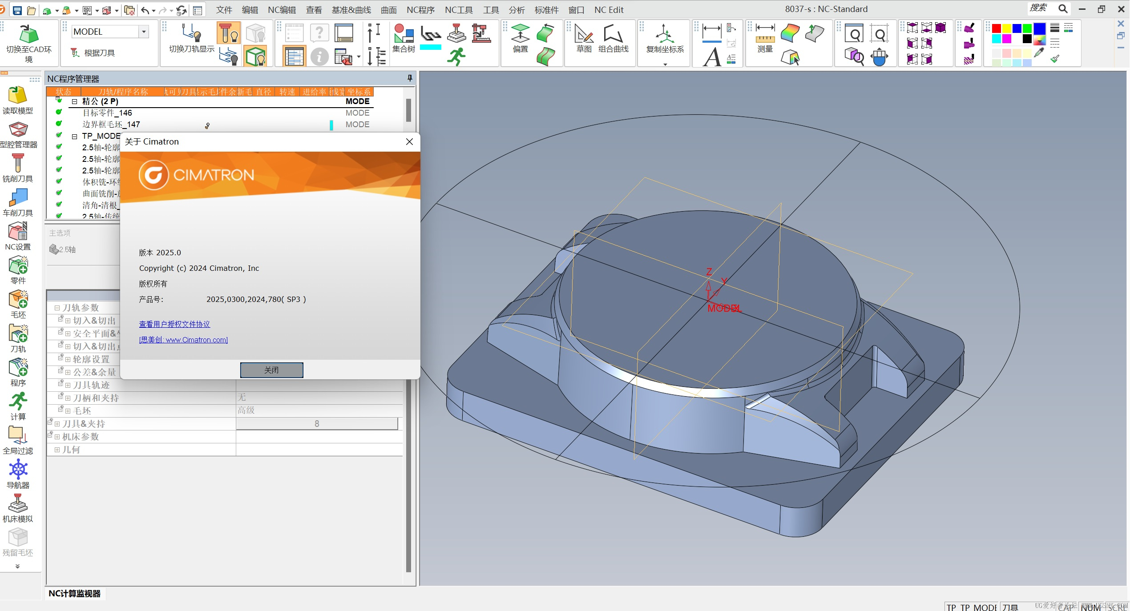Screen dimensions: 1130x611
Task: Open the NC编辑 menu
Action: pos(282,10)
